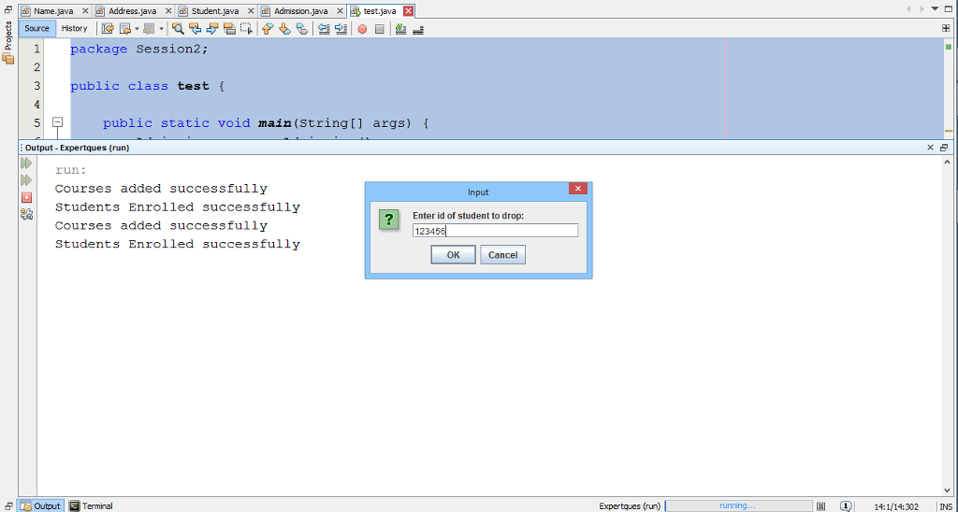Click the Forward navigation icon
The height and width of the screenshot is (512, 958).
click(x=149, y=29)
